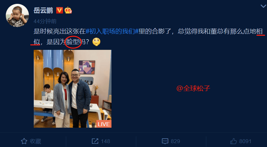Click the profile avatar photo
Image resolution: width=267 pixels, height=147 pixels.
click(x=17, y=15)
